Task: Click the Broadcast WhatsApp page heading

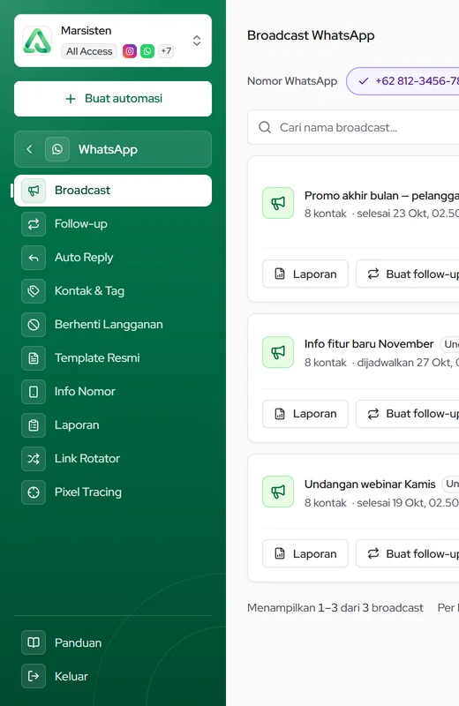Action: [311, 35]
